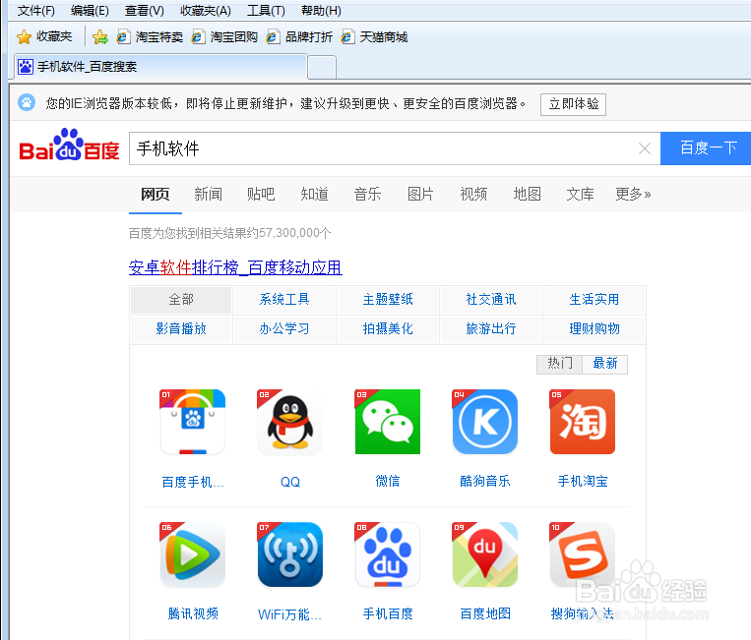Viewport: 751px width, 640px height.
Task: Open the 文件(F) menu
Action: (35, 11)
